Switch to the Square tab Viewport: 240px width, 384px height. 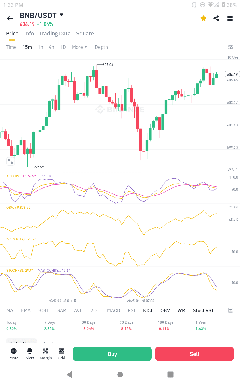pos(85,34)
